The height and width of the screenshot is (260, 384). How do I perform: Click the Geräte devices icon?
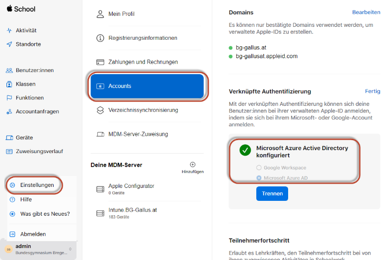(x=9, y=138)
